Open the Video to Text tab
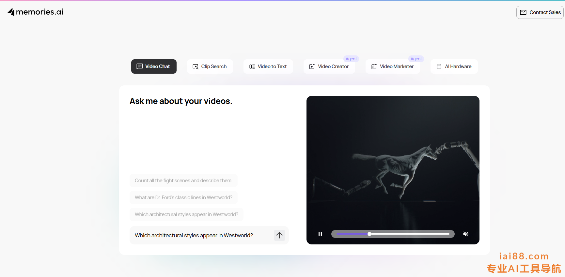The width and height of the screenshot is (565, 277). pyautogui.click(x=268, y=66)
